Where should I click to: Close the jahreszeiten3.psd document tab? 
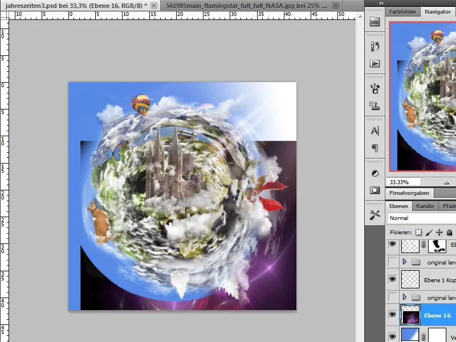154,6
